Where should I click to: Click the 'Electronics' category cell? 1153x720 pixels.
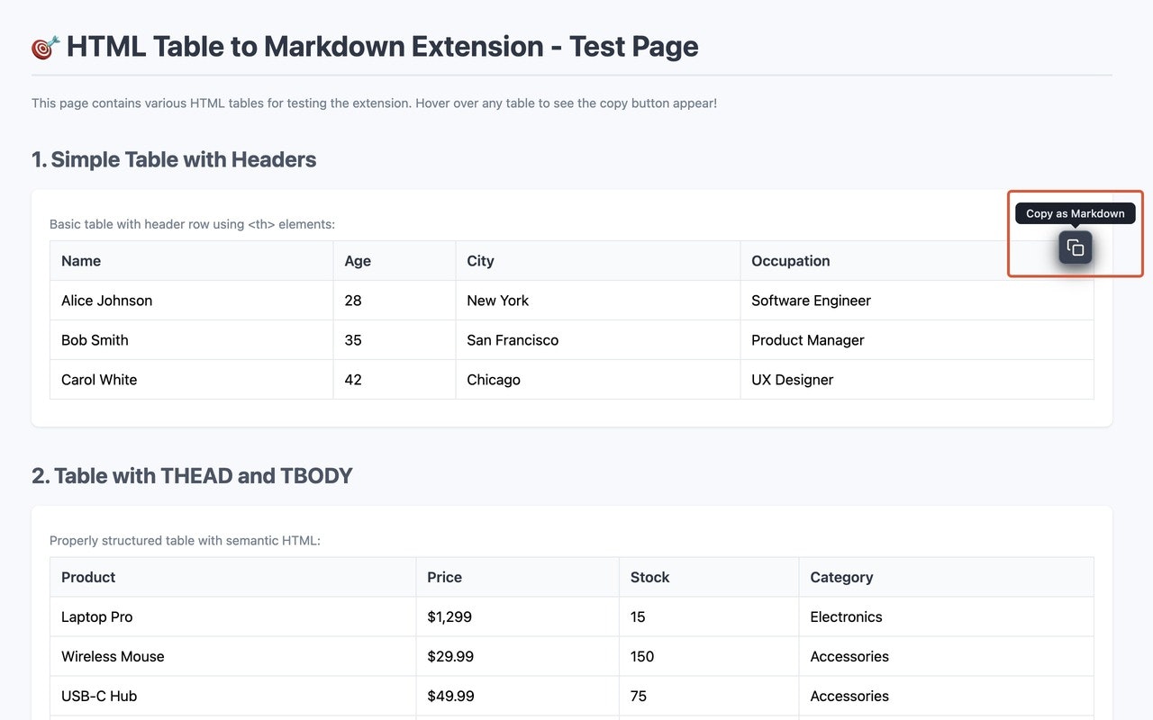(x=946, y=616)
